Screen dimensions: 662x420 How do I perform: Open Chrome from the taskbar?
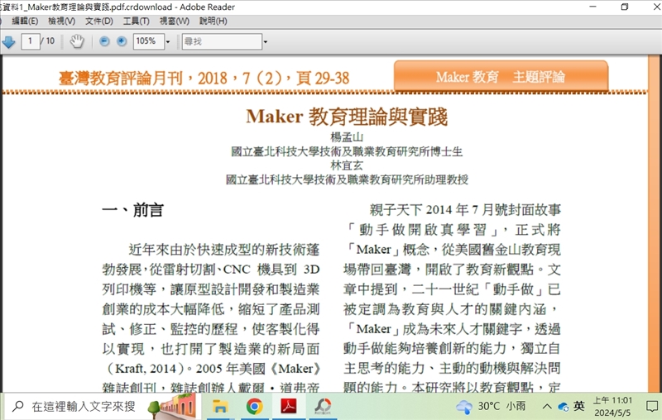click(x=254, y=406)
